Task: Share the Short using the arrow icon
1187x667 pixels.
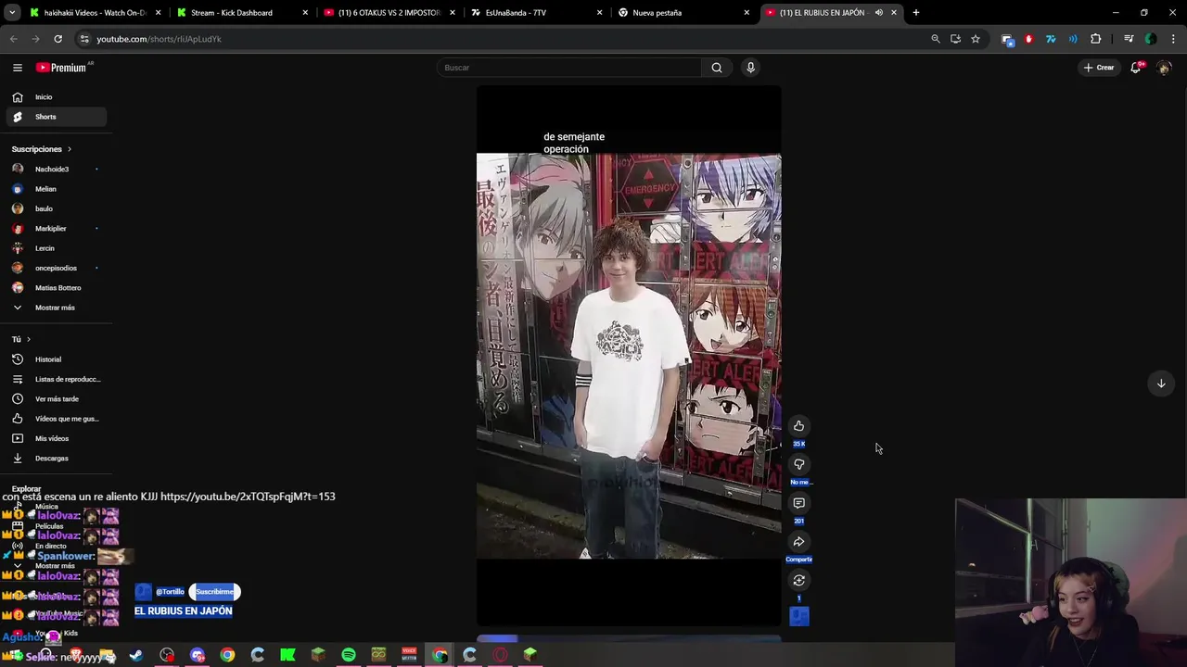Action: coord(798,542)
